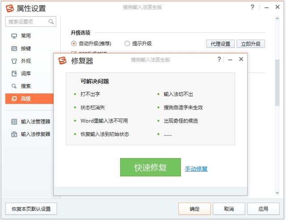The width and height of the screenshot is (286, 220).
Task: Click 恢复本页默认设置 button
Action: pyautogui.click(x=31, y=209)
